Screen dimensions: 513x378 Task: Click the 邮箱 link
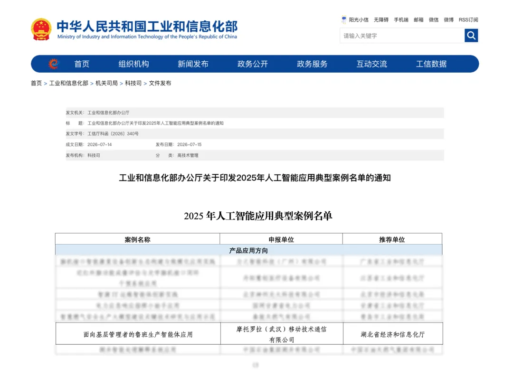click(418, 20)
